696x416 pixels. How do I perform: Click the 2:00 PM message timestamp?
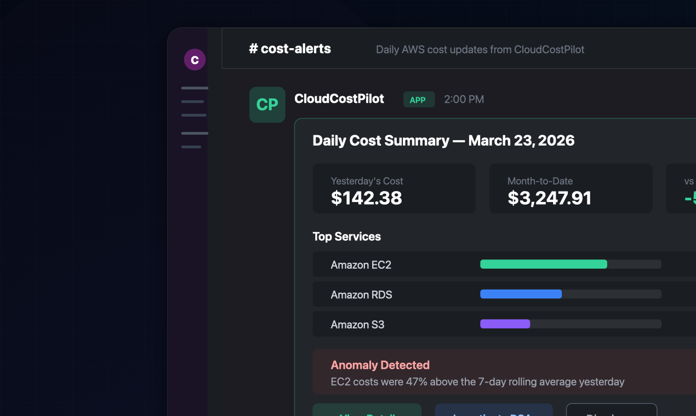pyautogui.click(x=464, y=99)
